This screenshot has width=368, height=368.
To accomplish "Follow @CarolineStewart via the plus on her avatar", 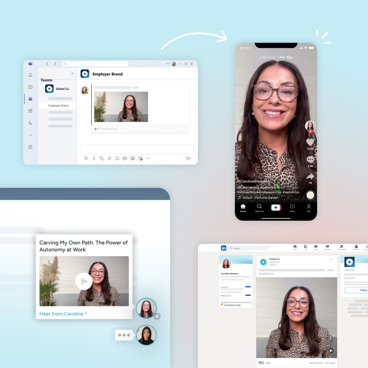I will (310, 131).
